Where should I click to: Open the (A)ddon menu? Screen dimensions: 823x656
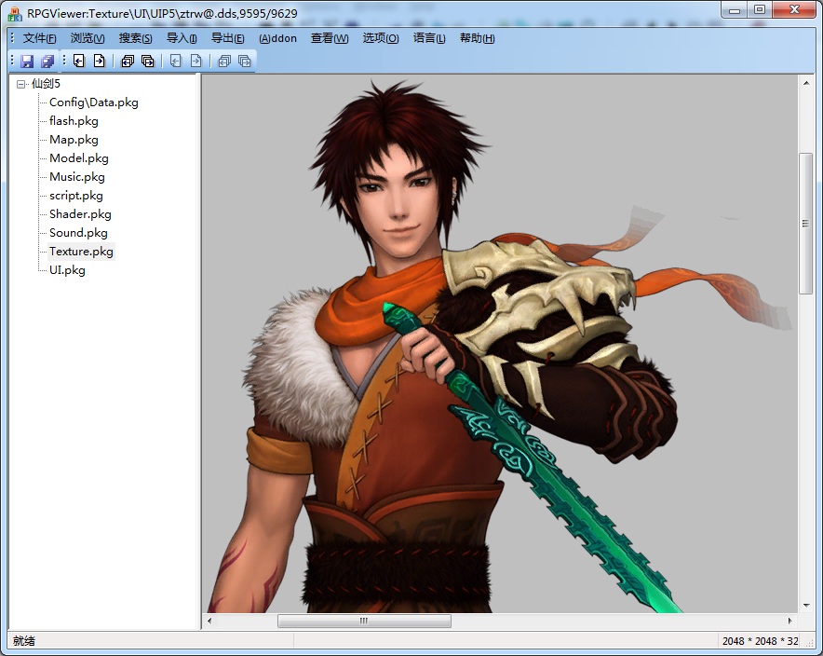coord(277,38)
